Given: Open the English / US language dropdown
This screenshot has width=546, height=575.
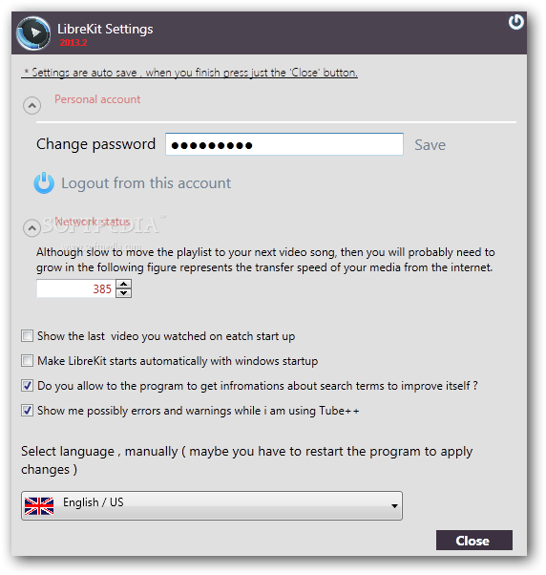Looking at the screenshot, I should (212, 505).
